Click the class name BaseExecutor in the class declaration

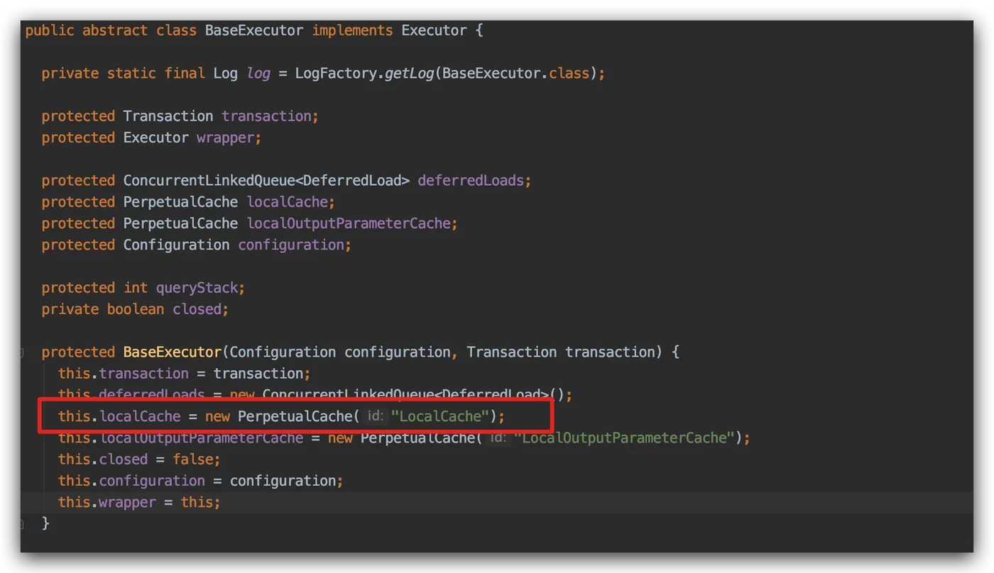point(253,30)
